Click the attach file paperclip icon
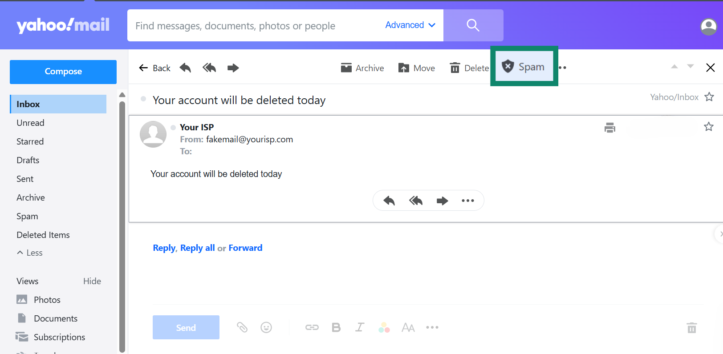723x354 pixels. tap(242, 328)
